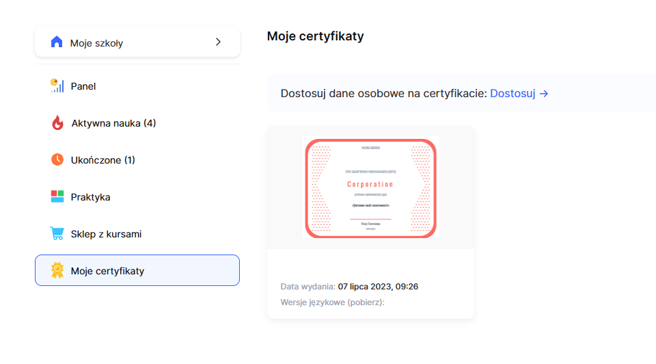Expand the Moje szkoły chevron
This screenshot has height=364, width=656.
pos(218,42)
